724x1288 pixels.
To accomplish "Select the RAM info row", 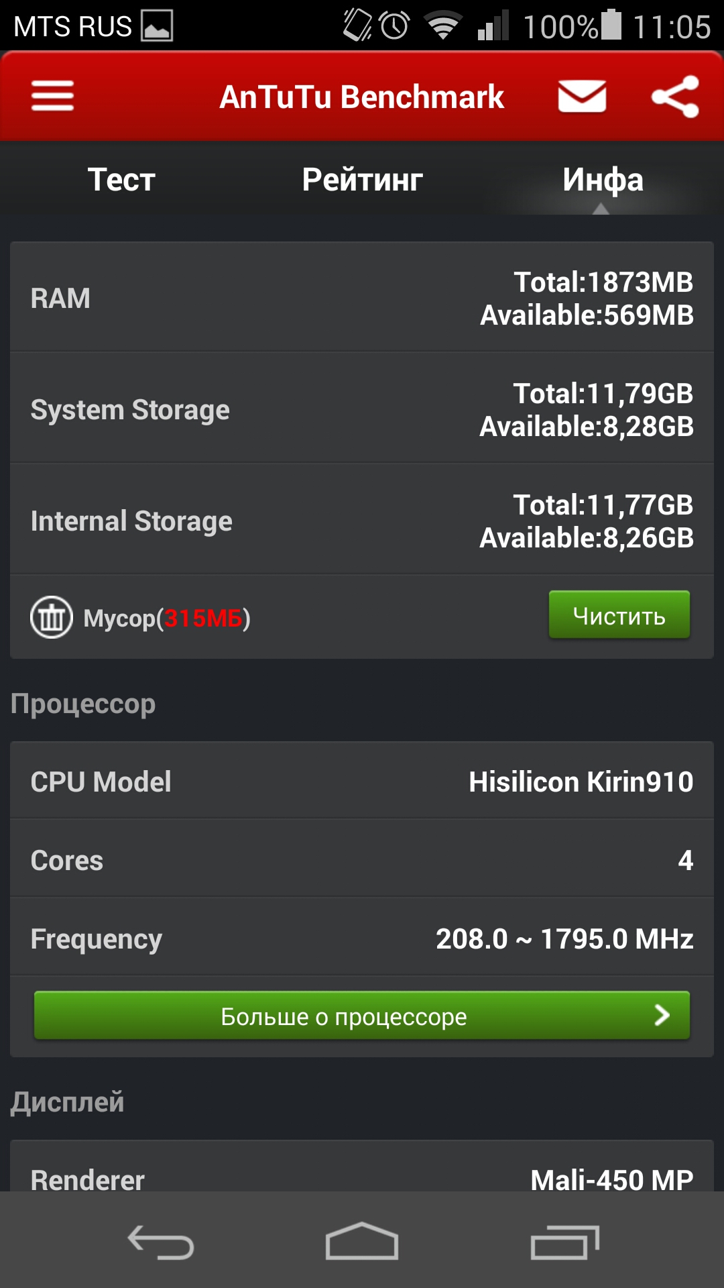I will 362,297.
